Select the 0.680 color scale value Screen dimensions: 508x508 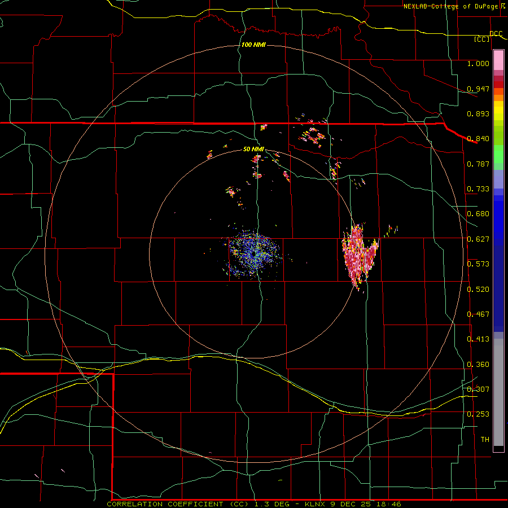point(478,214)
